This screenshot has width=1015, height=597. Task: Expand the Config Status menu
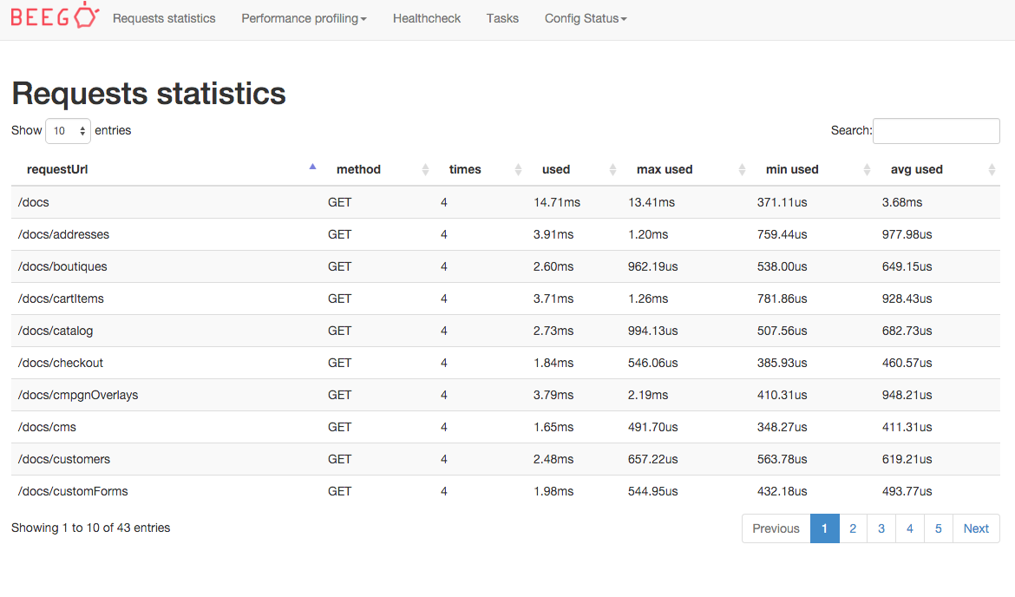pos(586,18)
